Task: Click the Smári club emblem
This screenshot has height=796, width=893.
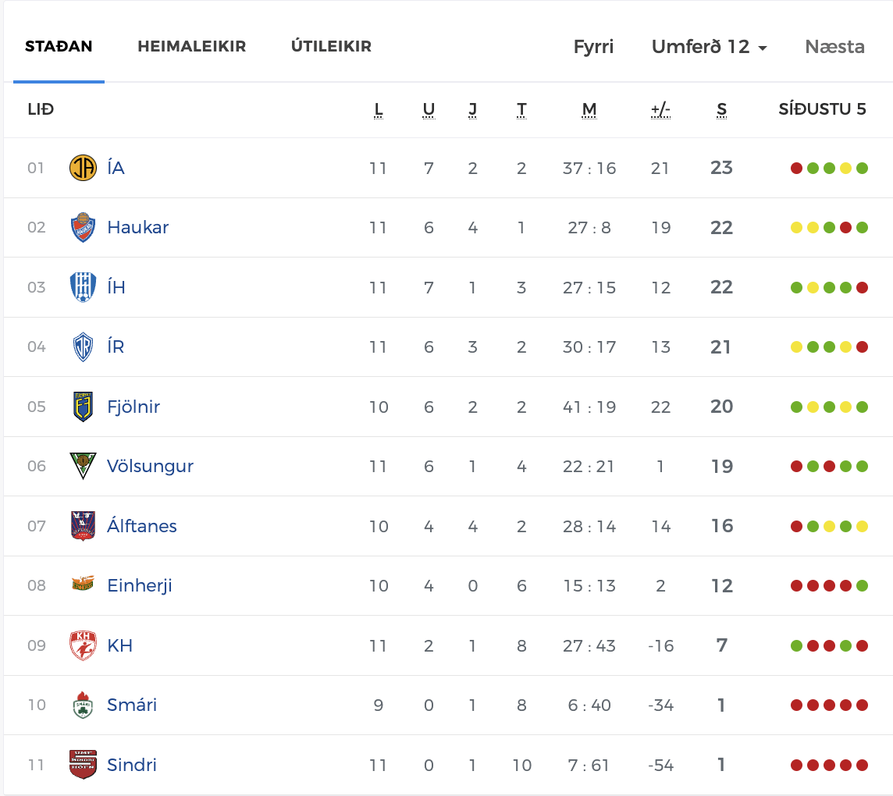Action: point(83,705)
